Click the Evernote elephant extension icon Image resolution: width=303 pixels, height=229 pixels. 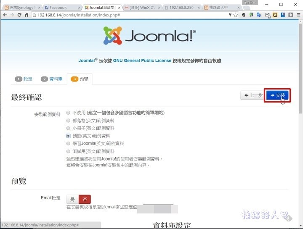[243, 15]
